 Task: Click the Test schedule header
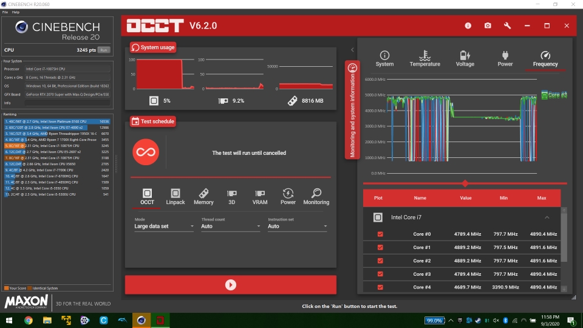tap(153, 121)
